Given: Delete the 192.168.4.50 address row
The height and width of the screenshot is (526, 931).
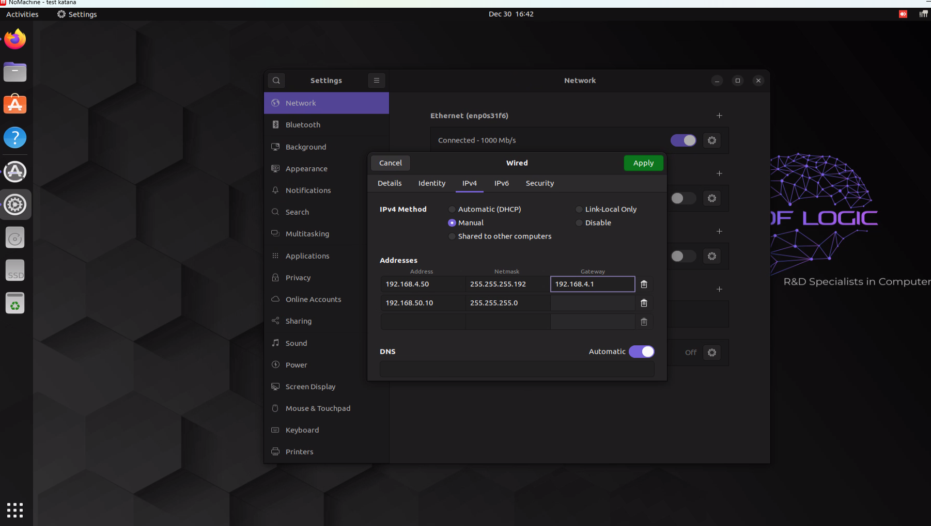Looking at the screenshot, I should [x=644, y=284].
